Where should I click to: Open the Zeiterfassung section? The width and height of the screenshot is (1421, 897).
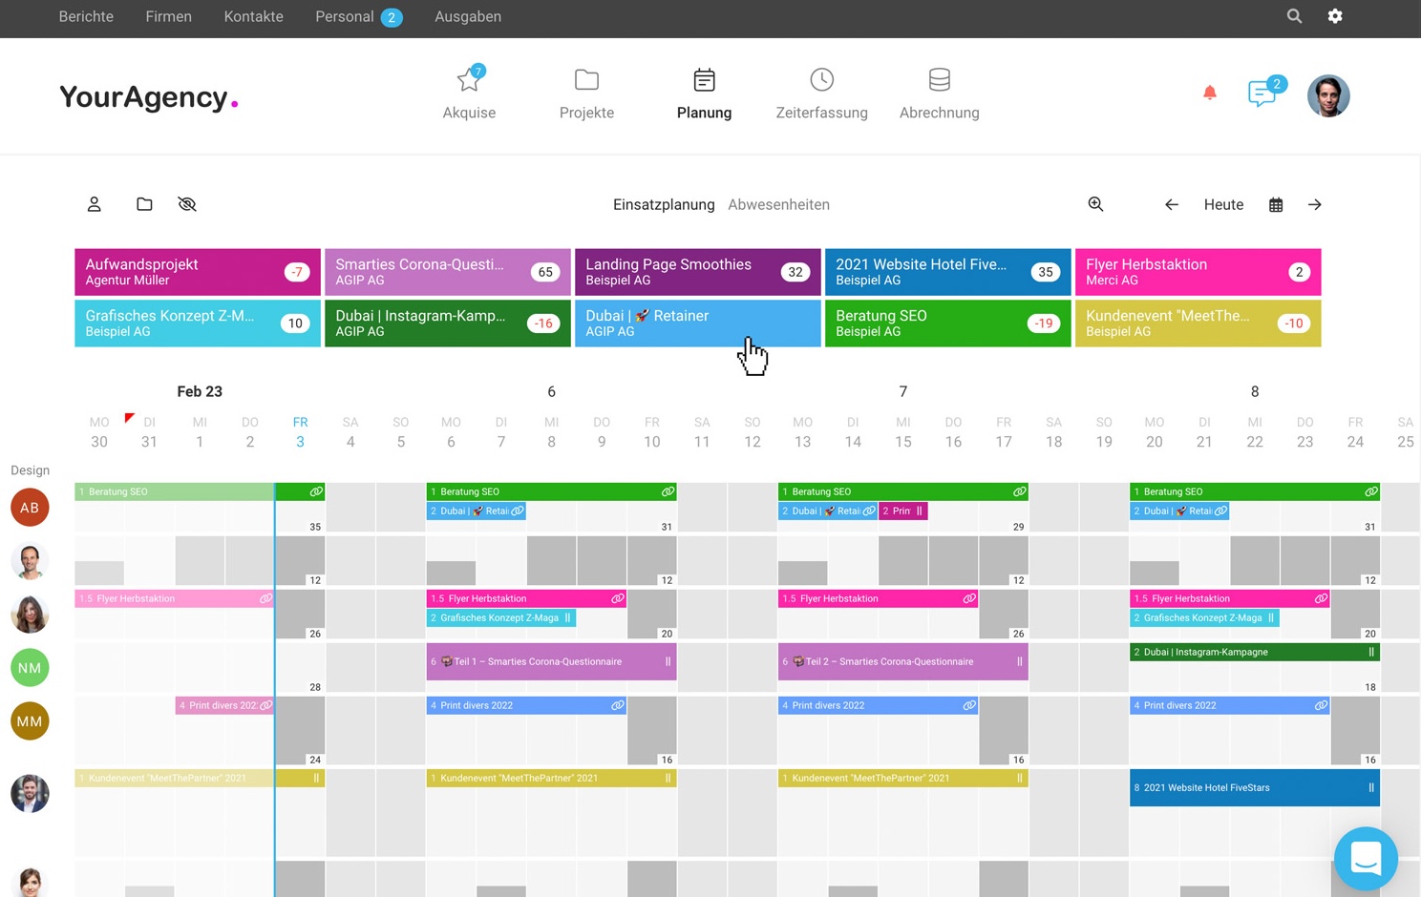pyautogui.click(x=821, y=94)
